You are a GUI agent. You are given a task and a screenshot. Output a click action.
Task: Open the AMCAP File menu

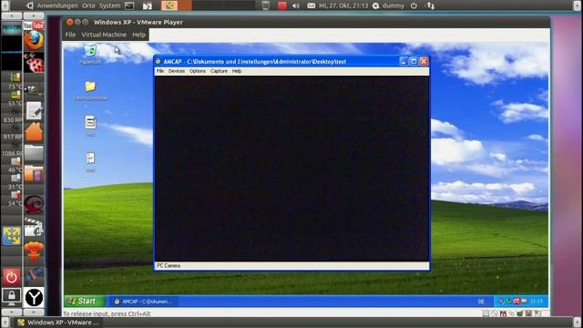coord(160,71)
